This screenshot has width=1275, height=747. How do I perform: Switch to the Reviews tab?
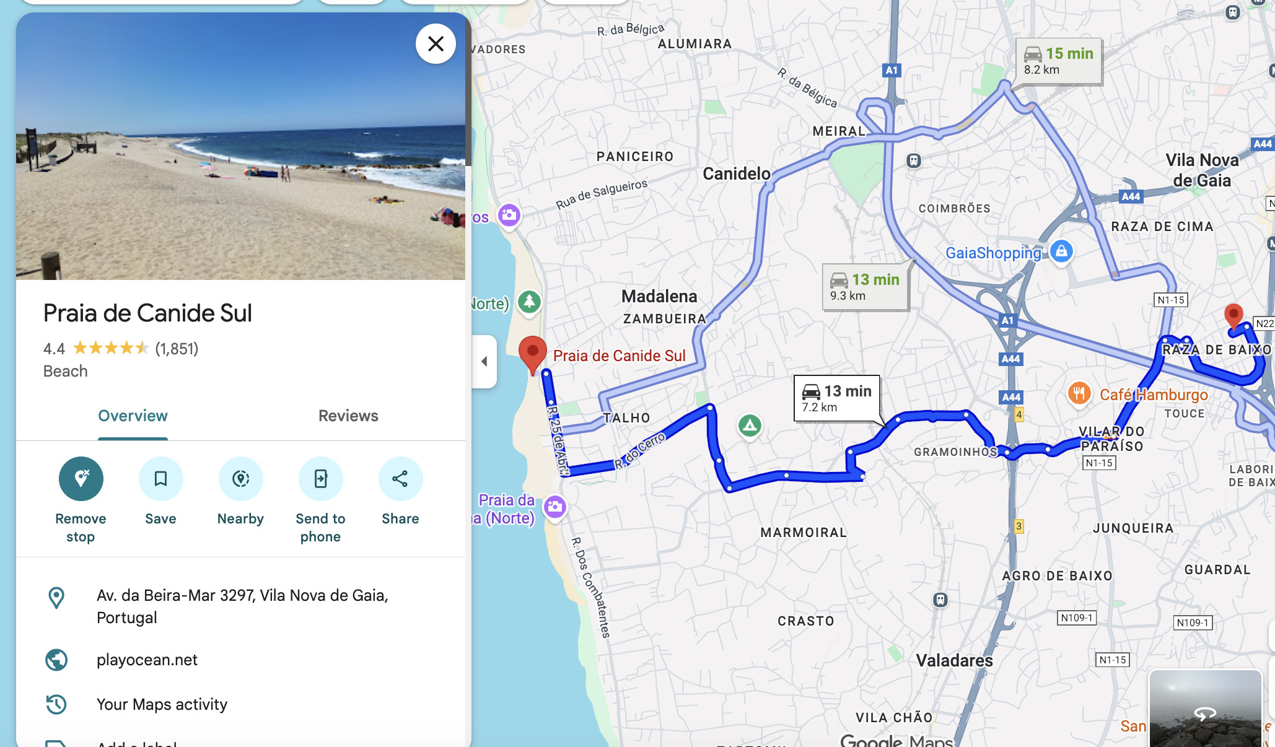click(x=348, y=416)
